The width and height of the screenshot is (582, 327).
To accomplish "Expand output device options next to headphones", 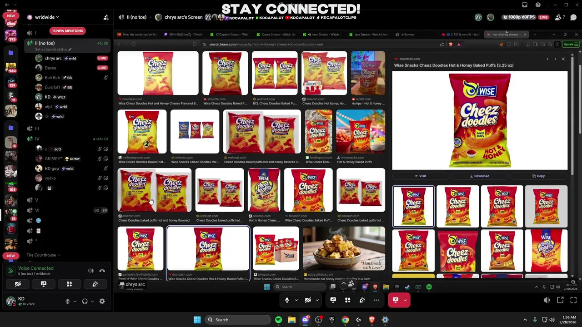I will point(92,301).
